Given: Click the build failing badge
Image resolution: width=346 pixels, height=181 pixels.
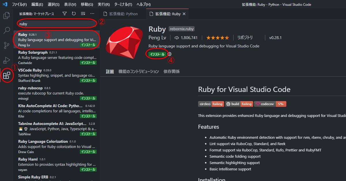Looking at the screenshot, I should tap(239, 104).
